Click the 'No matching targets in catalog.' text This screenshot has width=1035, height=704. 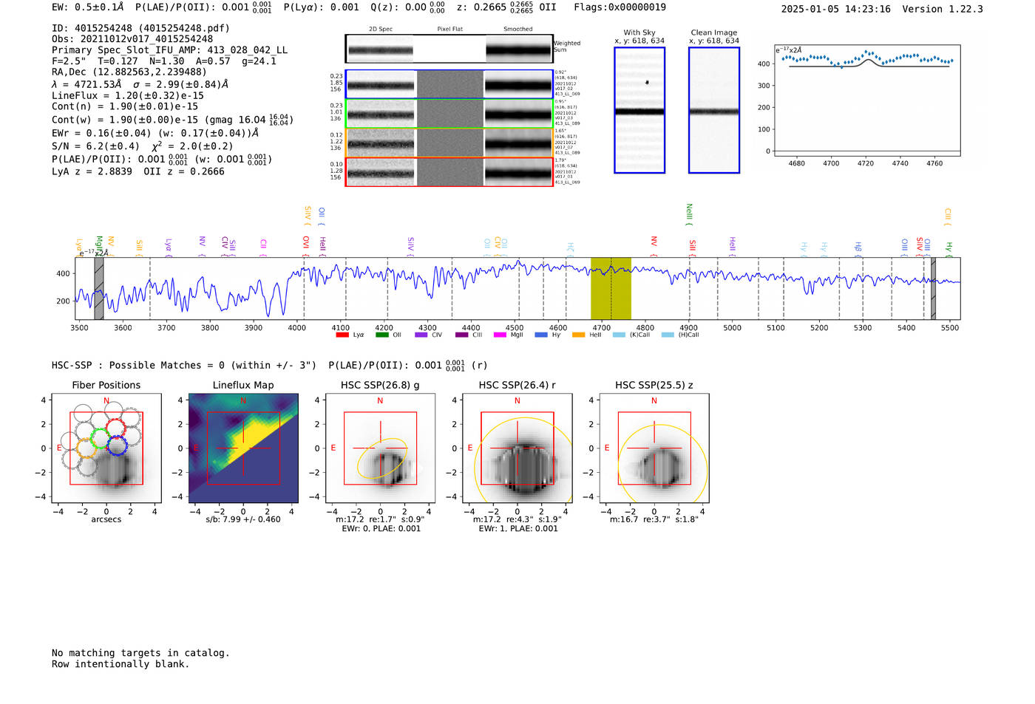[x=140, y=653]
